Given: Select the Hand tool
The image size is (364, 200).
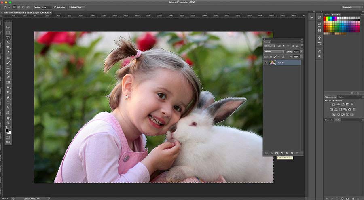Looking at the screenshot, I should 8,118.
